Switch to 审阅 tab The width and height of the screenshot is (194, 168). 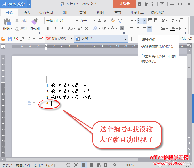click(83, 12)
